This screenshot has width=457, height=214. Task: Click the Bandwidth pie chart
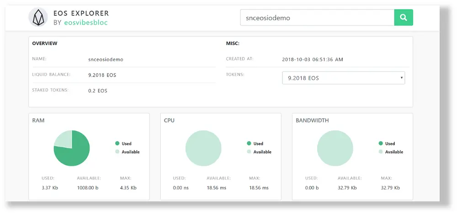(x=335, y=148)
